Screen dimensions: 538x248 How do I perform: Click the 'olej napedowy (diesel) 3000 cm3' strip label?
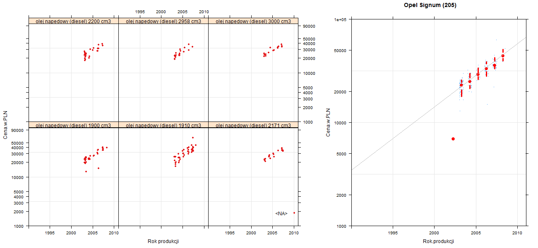pyautogui.click(x=254, y=21)
